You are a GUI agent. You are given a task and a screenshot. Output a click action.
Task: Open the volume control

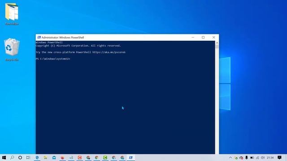coord(263,157)
